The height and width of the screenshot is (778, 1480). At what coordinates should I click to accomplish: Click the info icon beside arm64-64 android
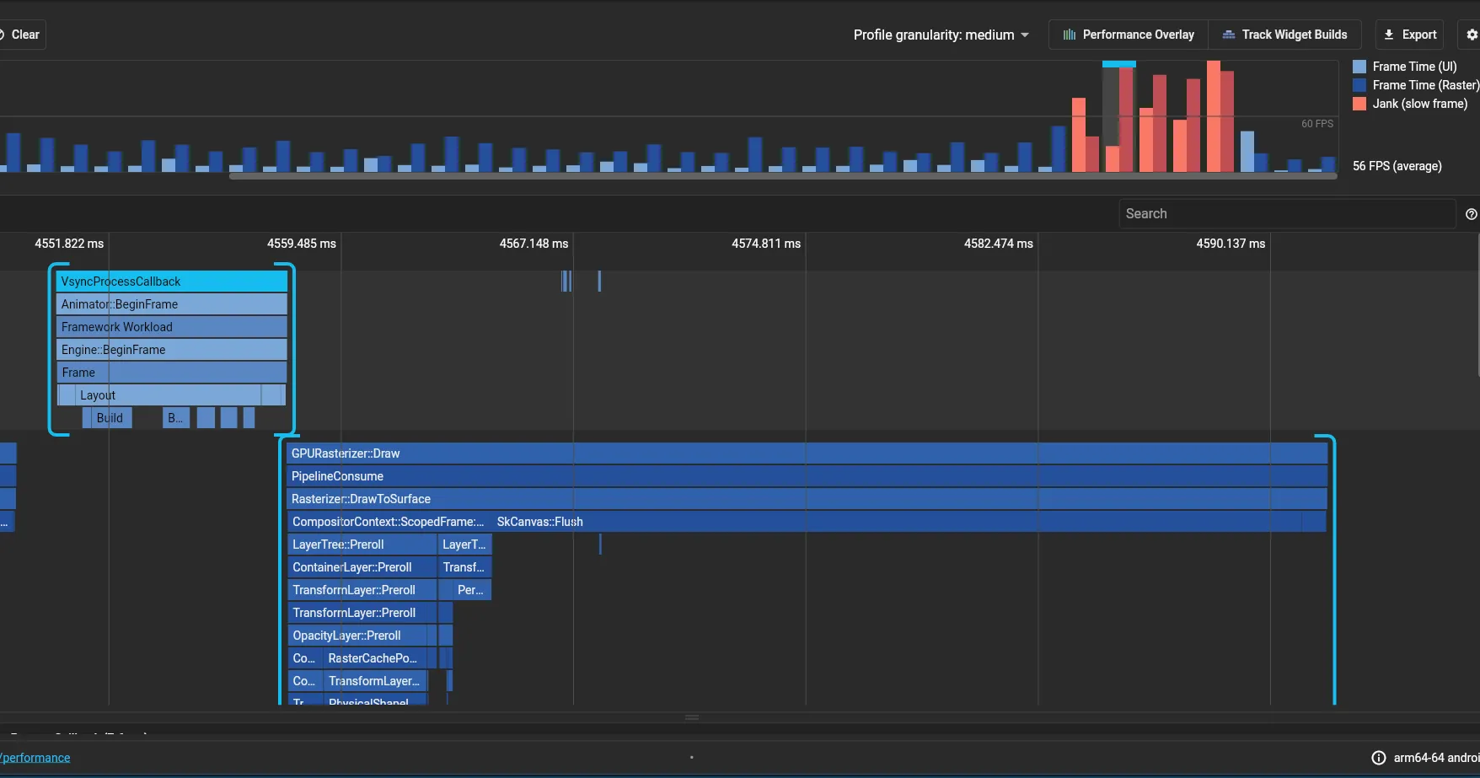[1379, 758]
